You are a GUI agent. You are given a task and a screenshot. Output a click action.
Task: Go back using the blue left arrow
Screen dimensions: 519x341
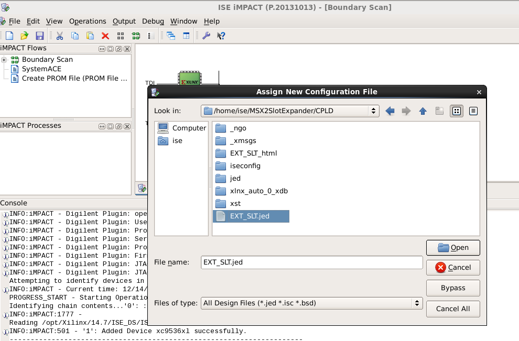click(x=390, y=111)
